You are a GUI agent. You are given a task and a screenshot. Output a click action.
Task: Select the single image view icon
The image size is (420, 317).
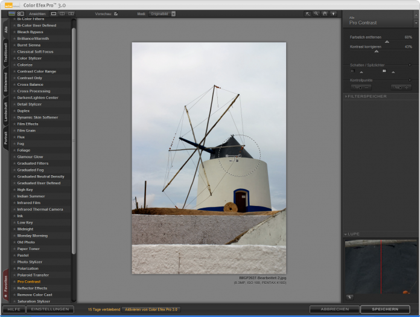point(54,13)
